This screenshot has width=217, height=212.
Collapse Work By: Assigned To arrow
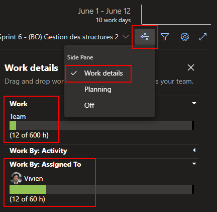click(194, 164)
